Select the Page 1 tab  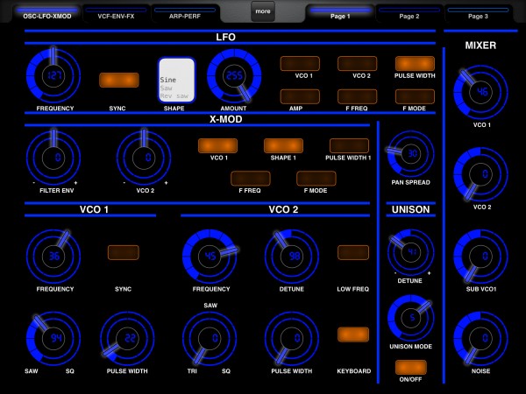340,13
